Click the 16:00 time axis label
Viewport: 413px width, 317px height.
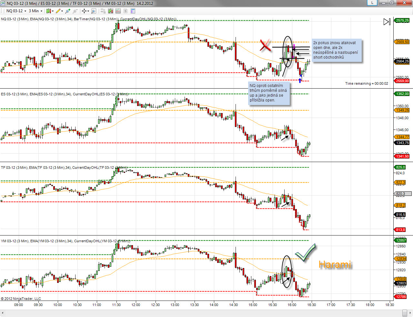(292, 305)
